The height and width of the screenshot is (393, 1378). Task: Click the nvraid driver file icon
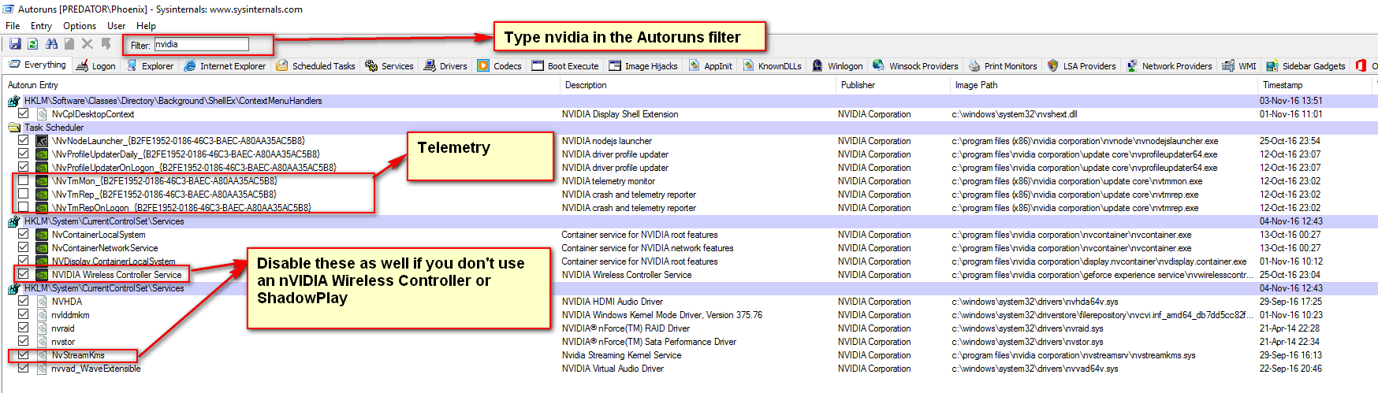pos(42,328)
